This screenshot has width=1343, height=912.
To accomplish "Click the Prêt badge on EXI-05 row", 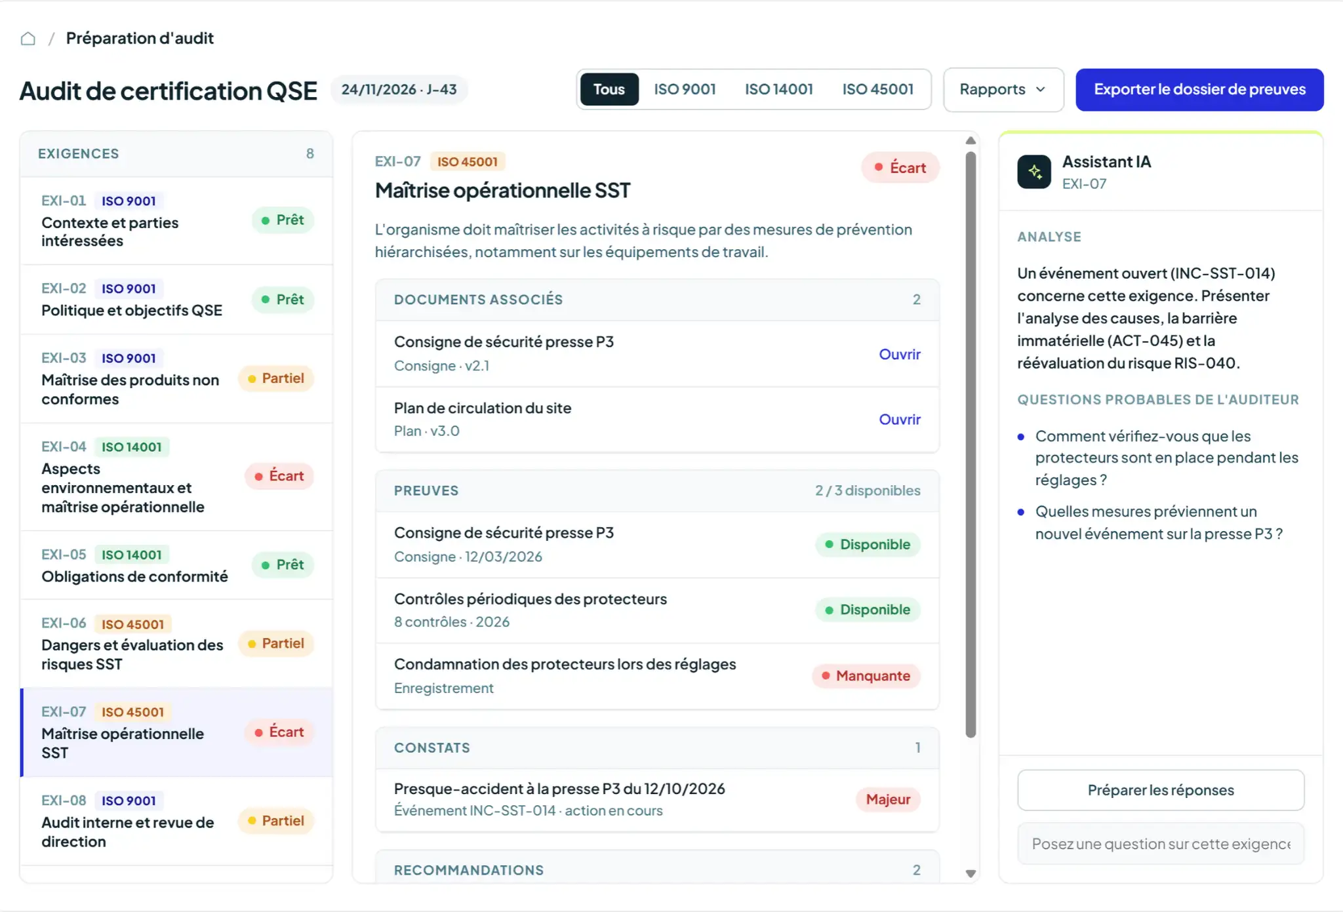I will [x=283, y=565].
